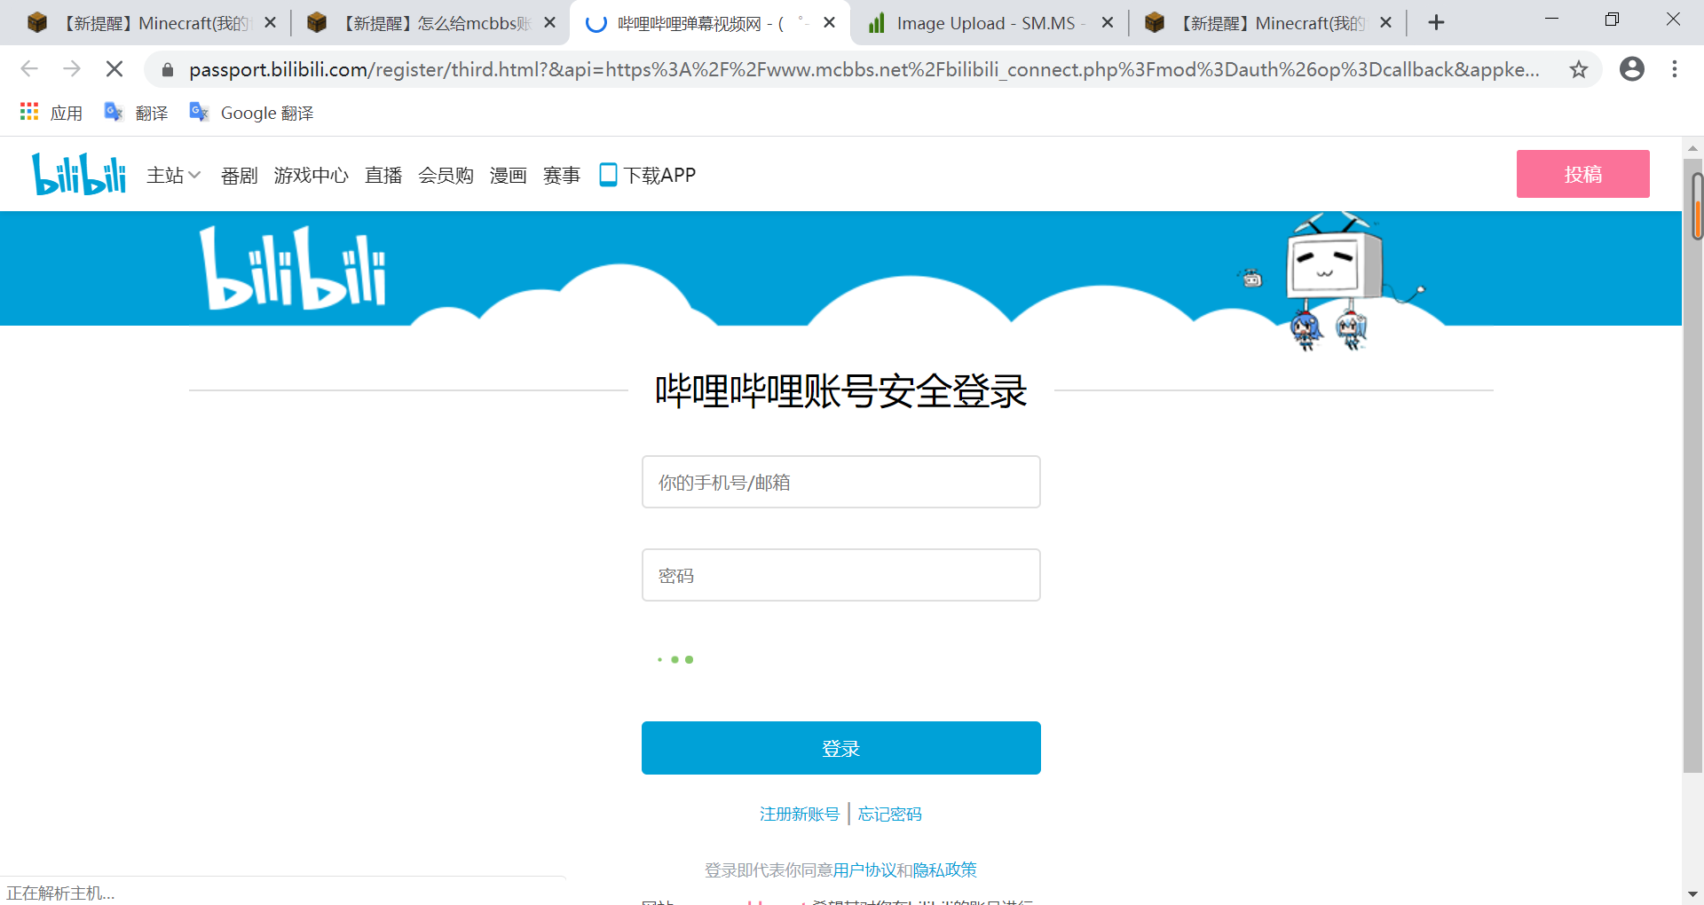Stop loading the page
The width and height of the screenshot is (1704, 905).
114,68
